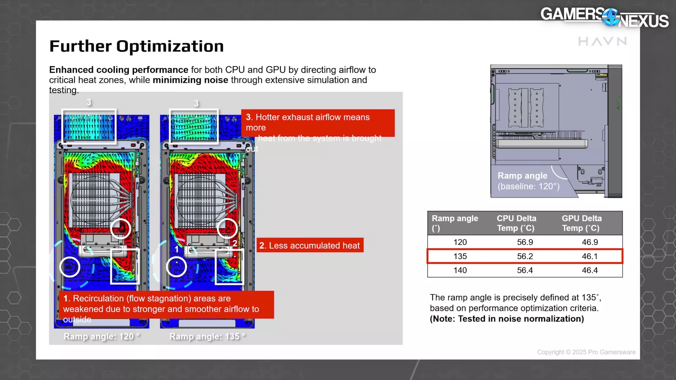Select the 'Ramp angle' table header
Image resolution: width=676 pixels, height=380 pixels.
[x=455, y=223]
